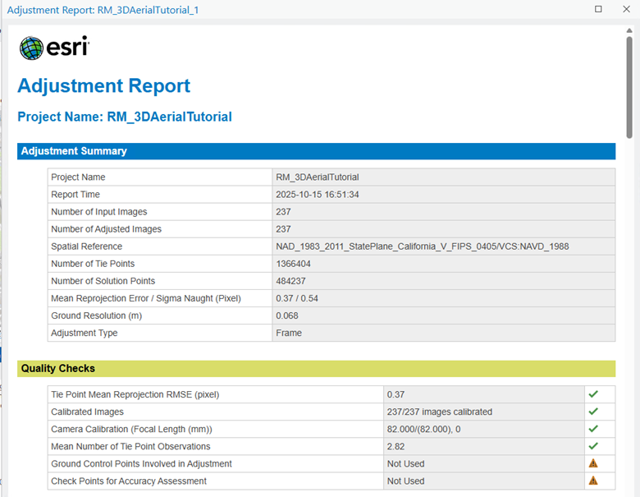Click Camera Calibration (Focal Length (mm)) label
640x497 pixels.
131,429
